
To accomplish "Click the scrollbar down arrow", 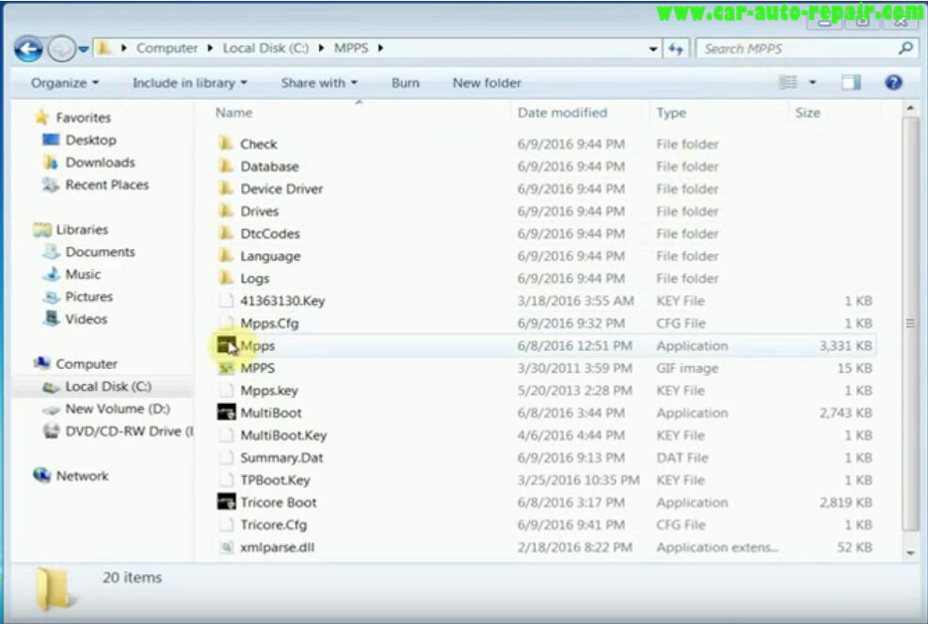I will (910, 553).
